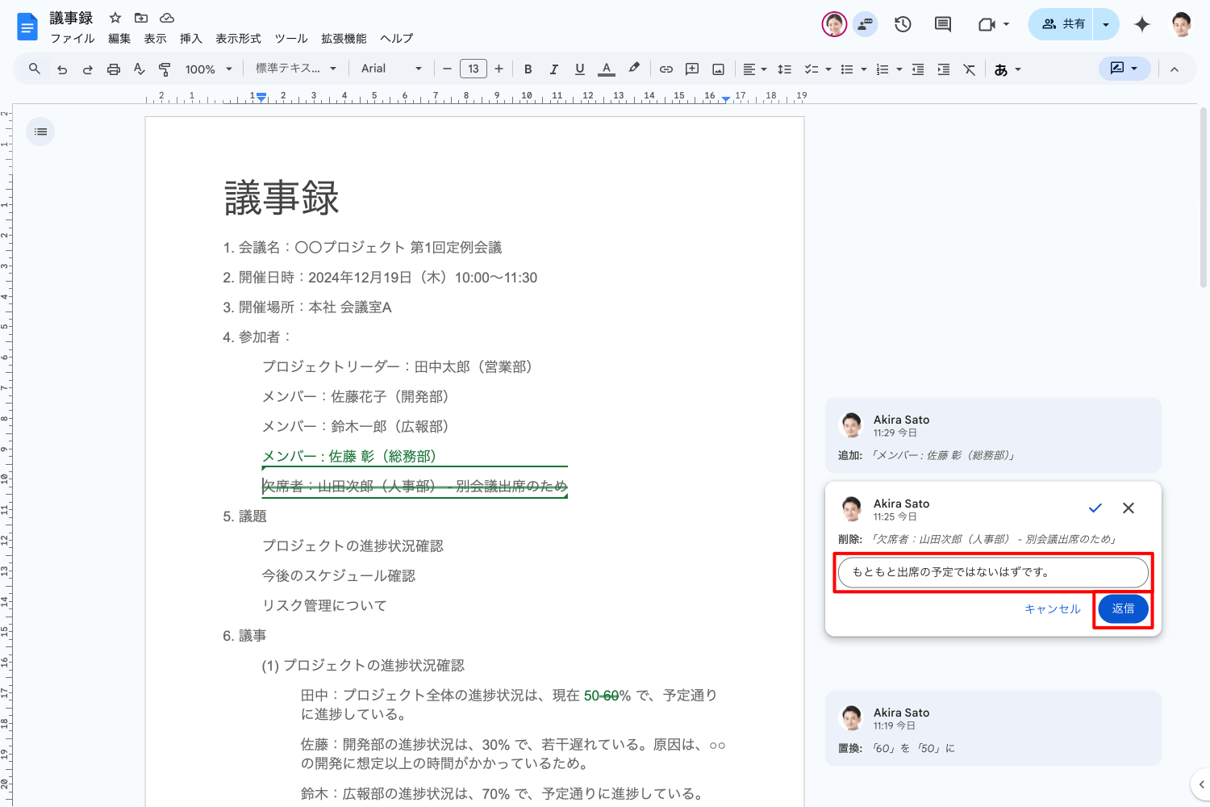Open the Google Docs home icon
The image size is (1210, 807).
[27, 27]
